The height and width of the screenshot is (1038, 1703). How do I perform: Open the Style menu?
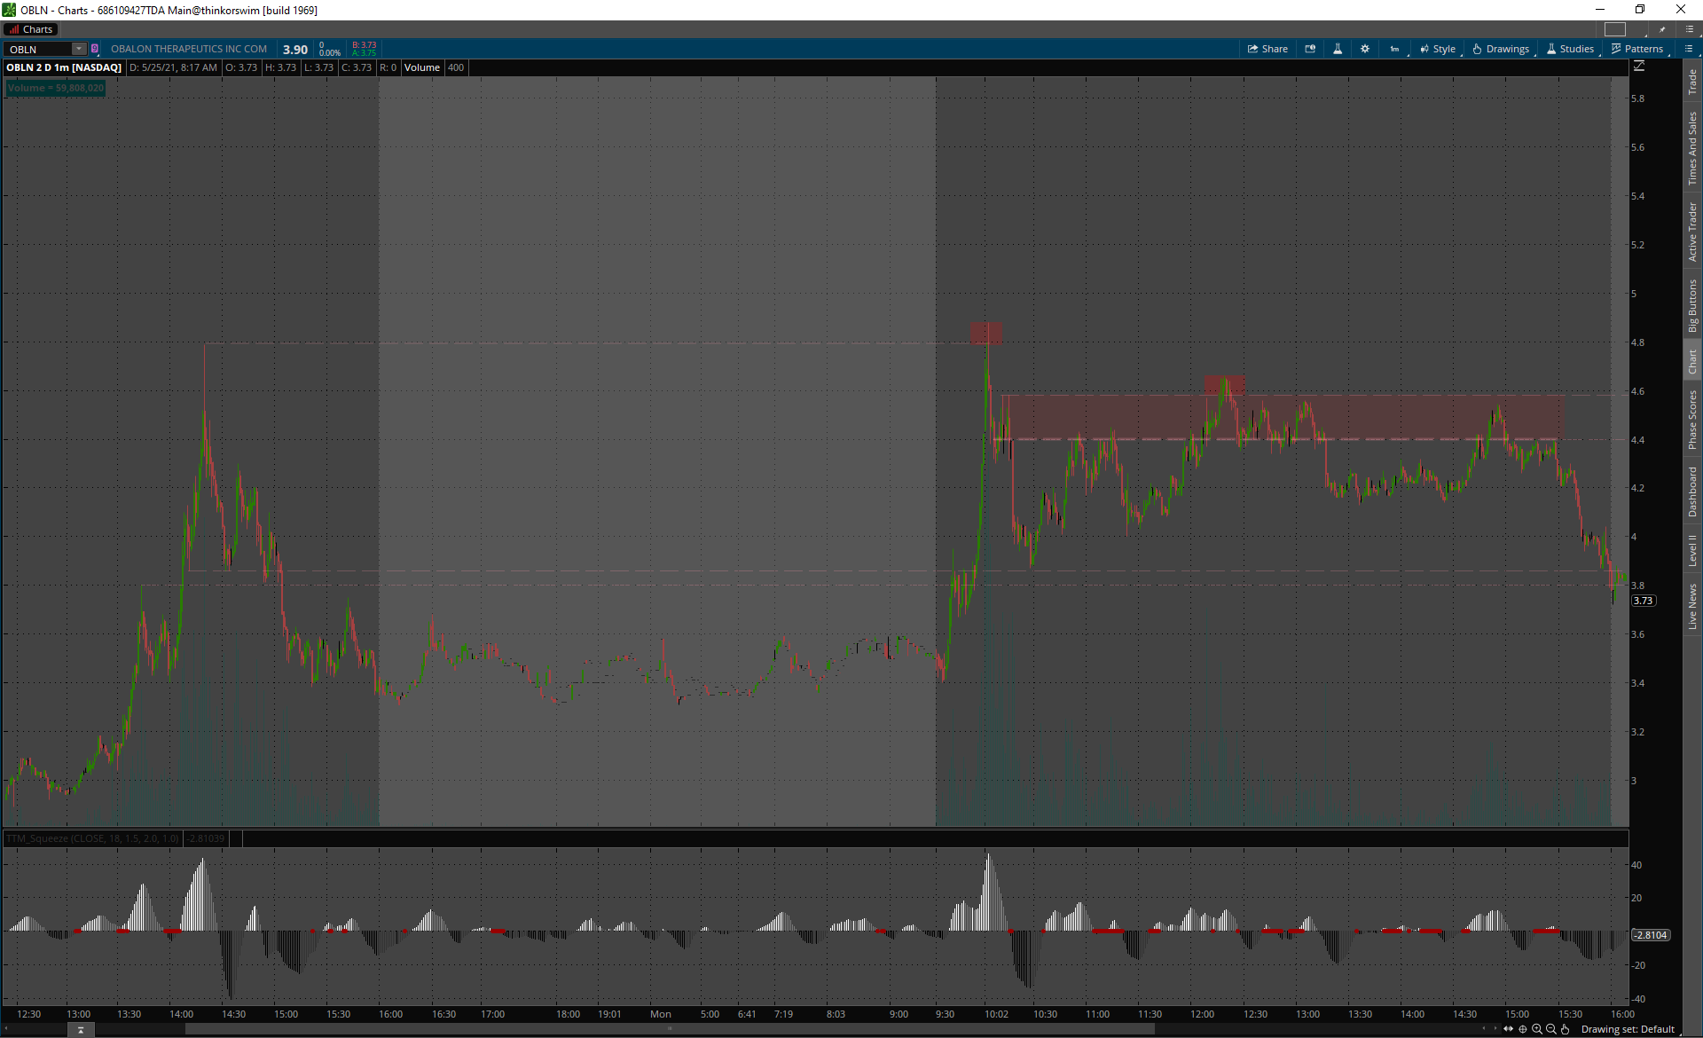click(1438, 49)
